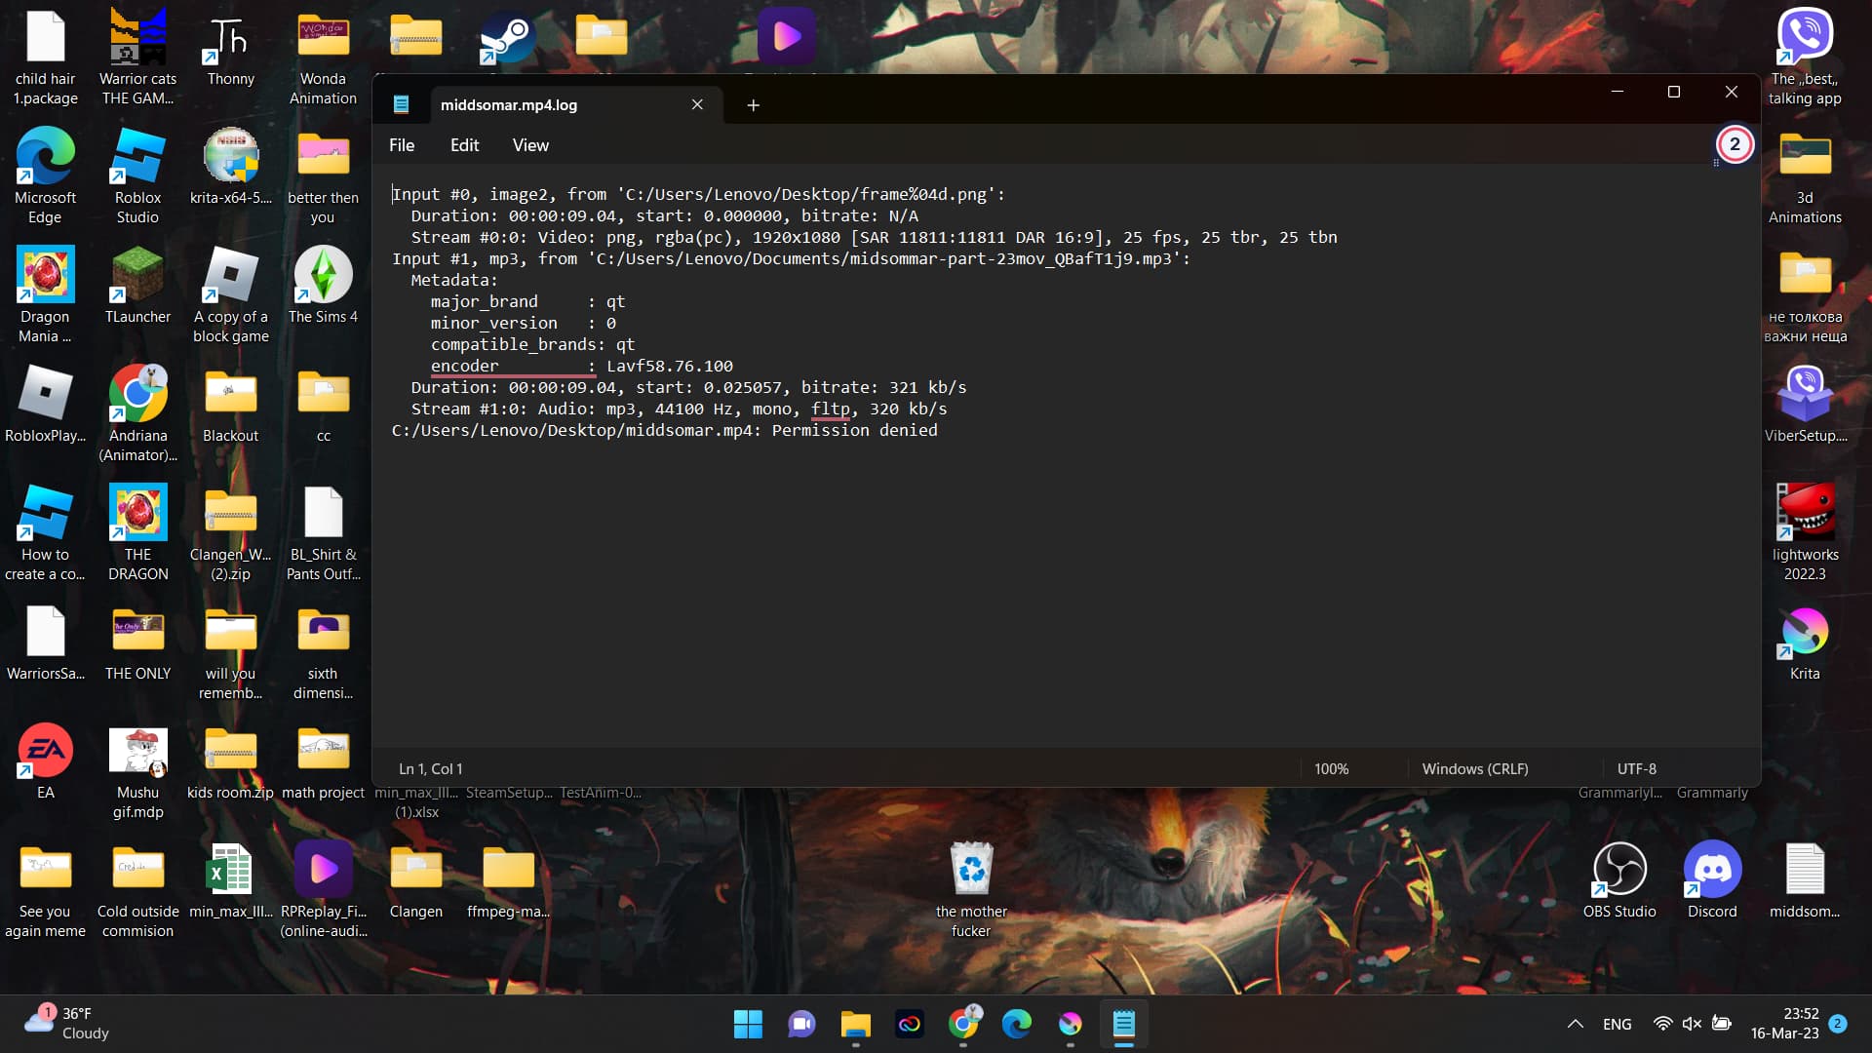Toggle the muted volume tray icon
Screen dimensions: 1872x1053
click(x=1692, y=1024)
